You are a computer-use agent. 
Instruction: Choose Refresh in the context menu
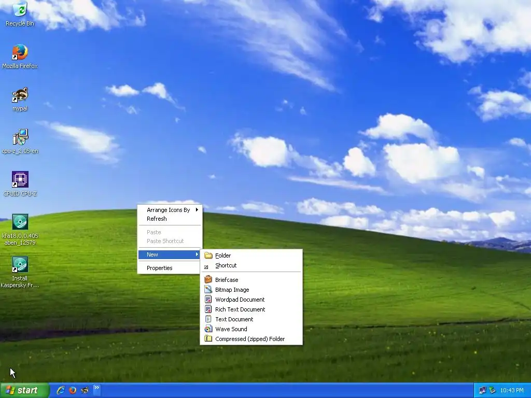(x=170, y=219)
